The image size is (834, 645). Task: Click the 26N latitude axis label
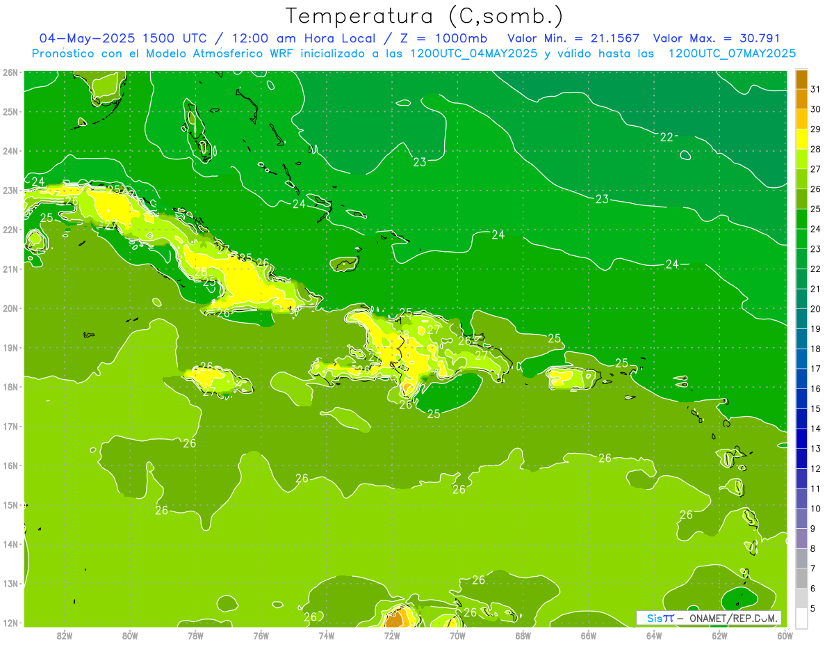(x=10, y=72)
